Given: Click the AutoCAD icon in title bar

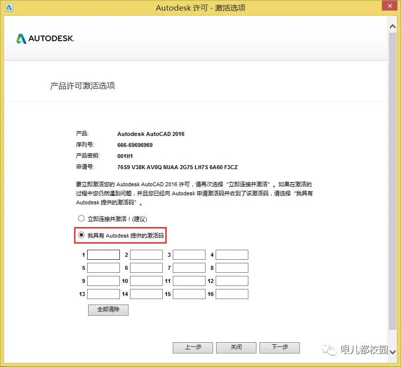Looking at the screenshot, I should point(9,8).
